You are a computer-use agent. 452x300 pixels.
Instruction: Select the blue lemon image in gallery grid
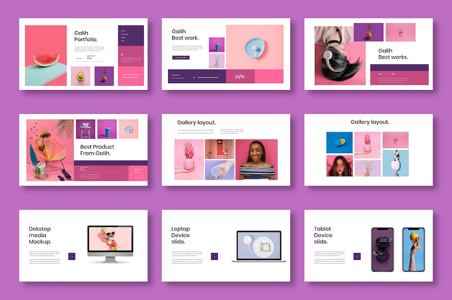pos(339,142)
